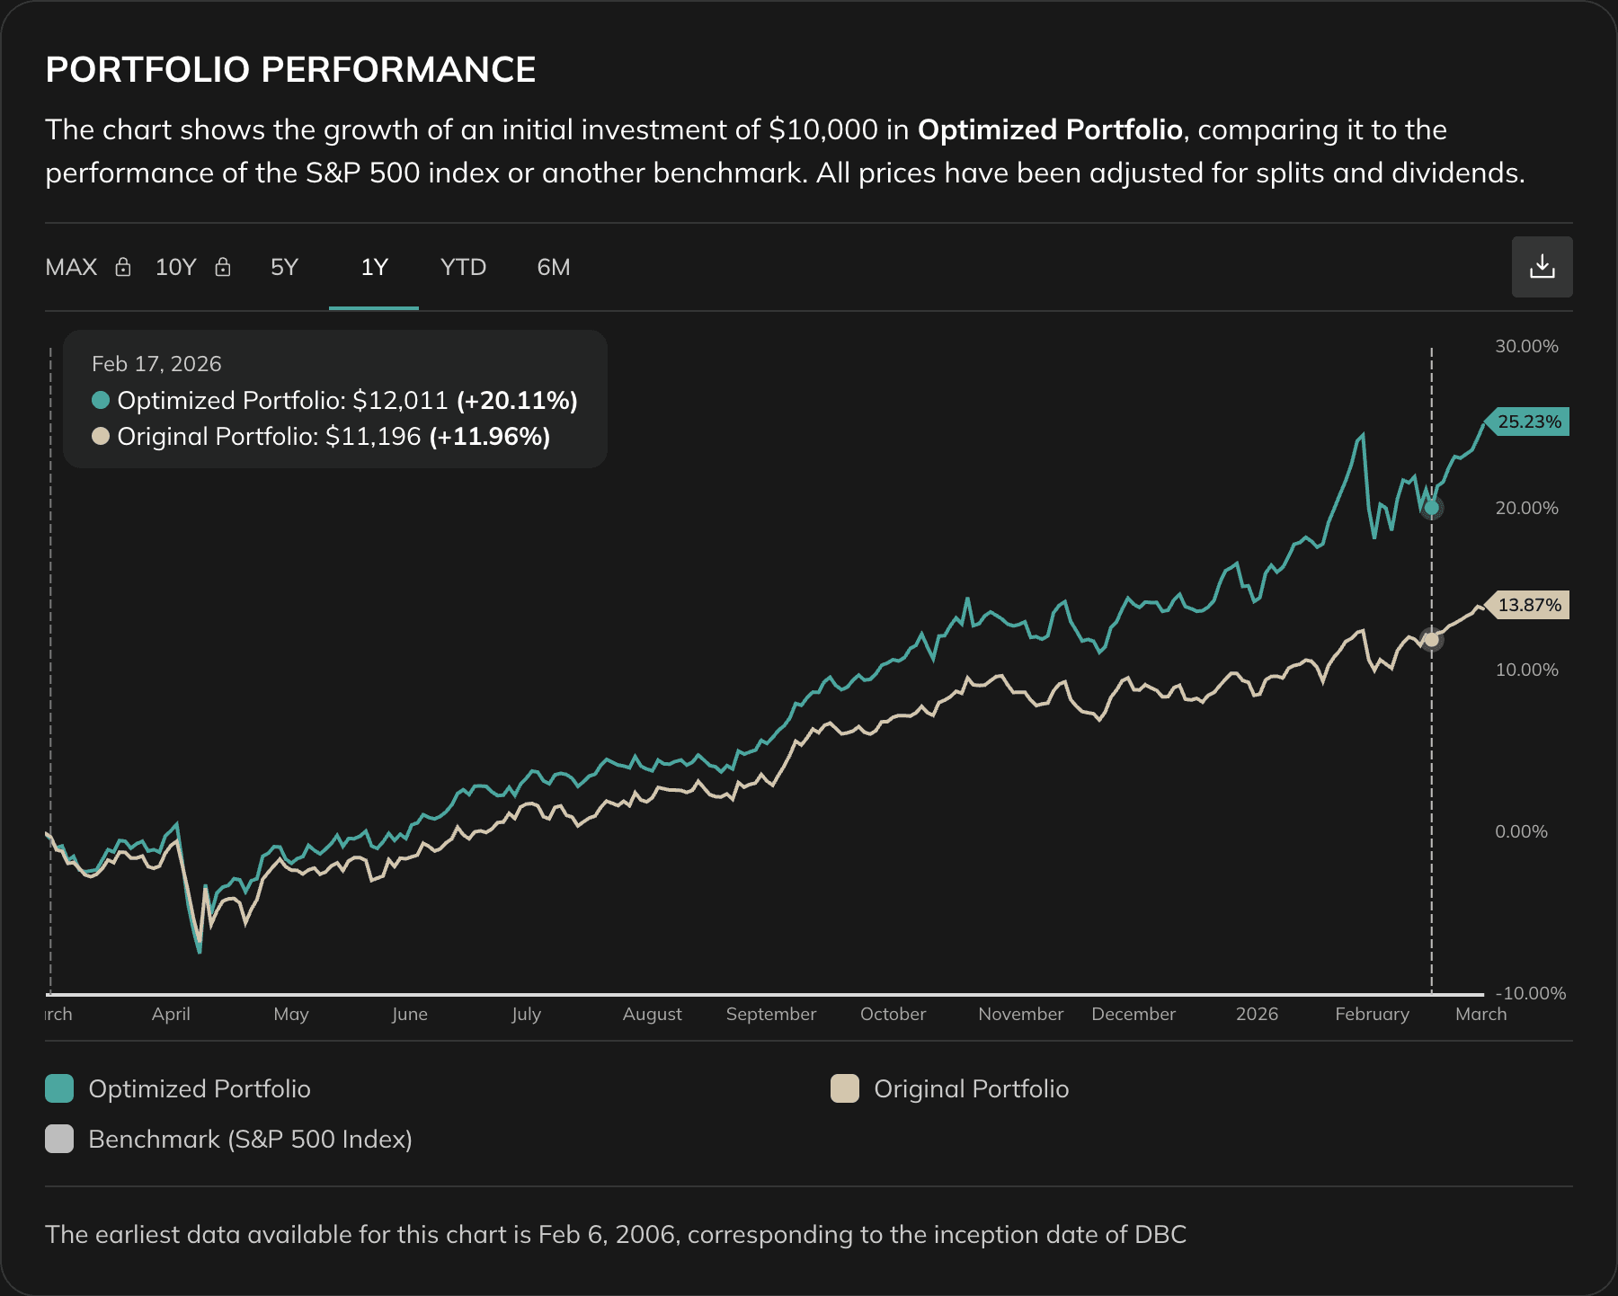Click the Optimized Portfolio color swatch
The height and width of the screenshot is (1296, 1618).
click(58, 1087)
